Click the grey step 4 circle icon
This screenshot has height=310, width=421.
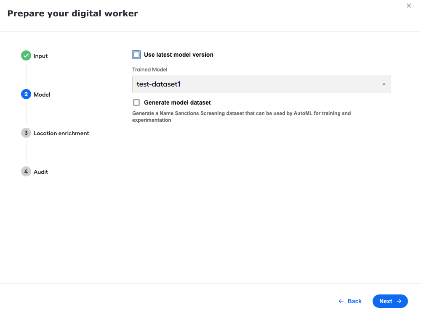pos(26,171)
